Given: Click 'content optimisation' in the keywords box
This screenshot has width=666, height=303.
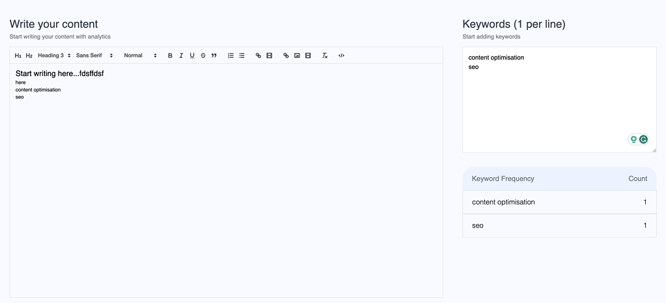Looking at the screenshot, I should (496, 57).
